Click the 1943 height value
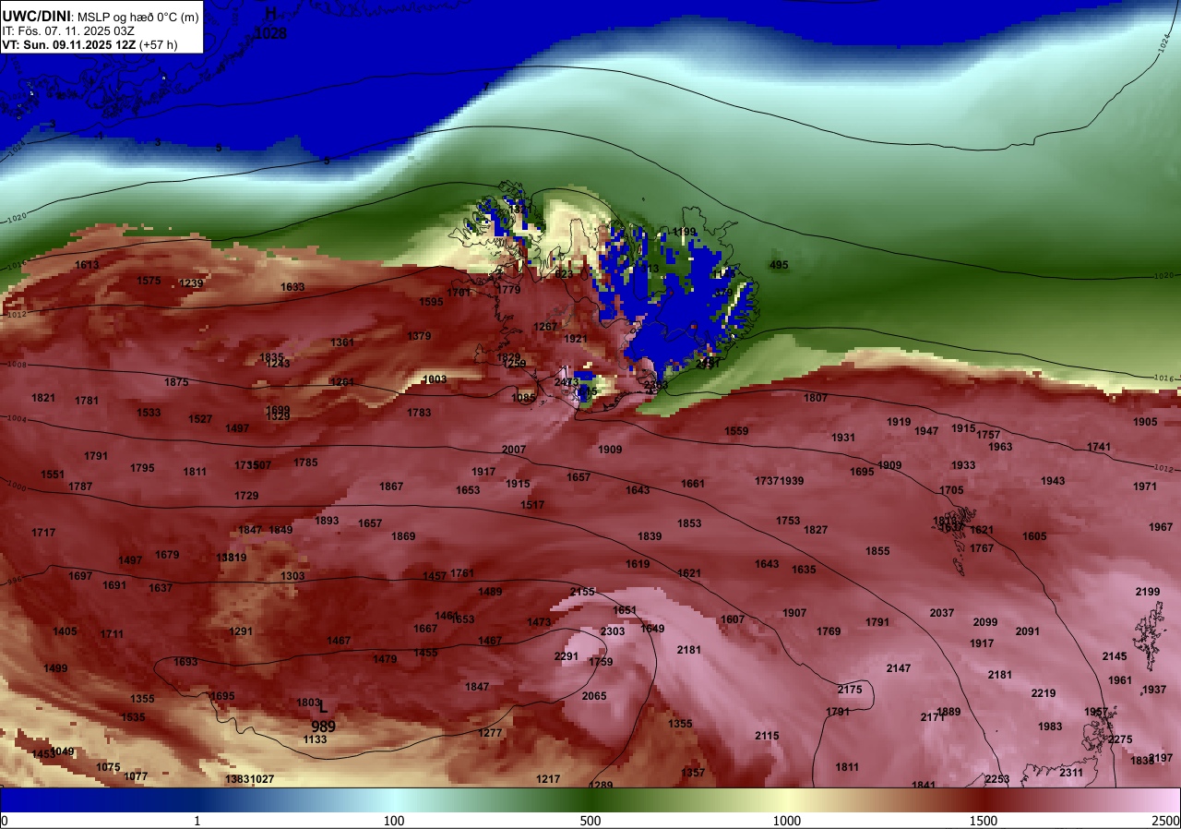This screenshot has width=1181, height=829. click(x=1053, y=481)
